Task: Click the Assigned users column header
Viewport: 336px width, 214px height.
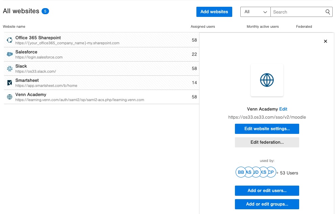Action: [x=203, y=27]
